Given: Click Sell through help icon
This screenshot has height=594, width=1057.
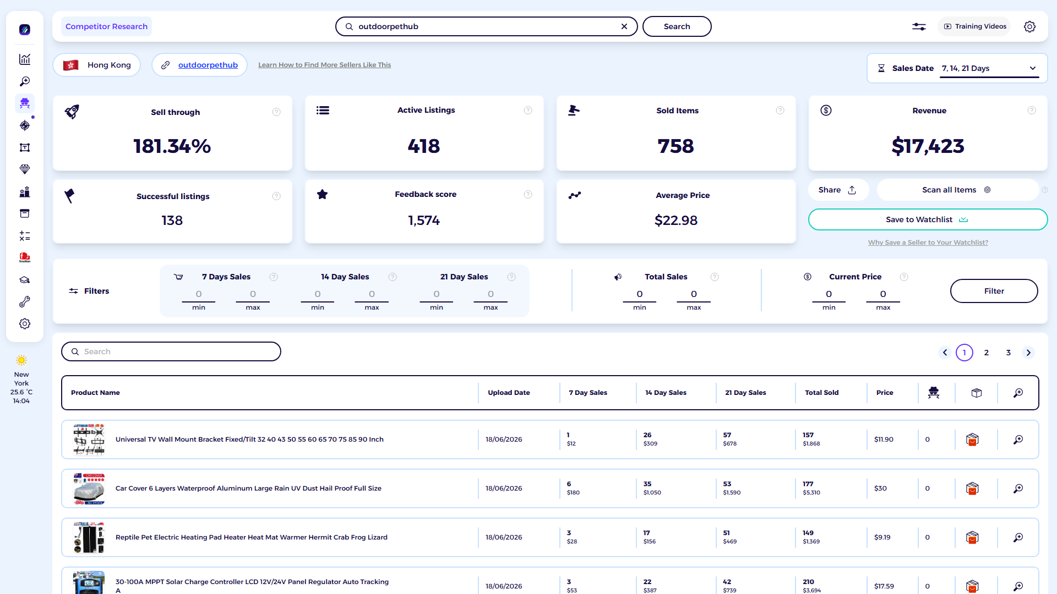Looking at the screenshot, I should point(276,112).
